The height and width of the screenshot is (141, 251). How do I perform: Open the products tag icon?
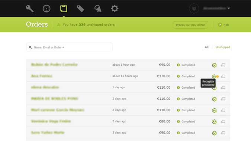click(x=81, y=9)
